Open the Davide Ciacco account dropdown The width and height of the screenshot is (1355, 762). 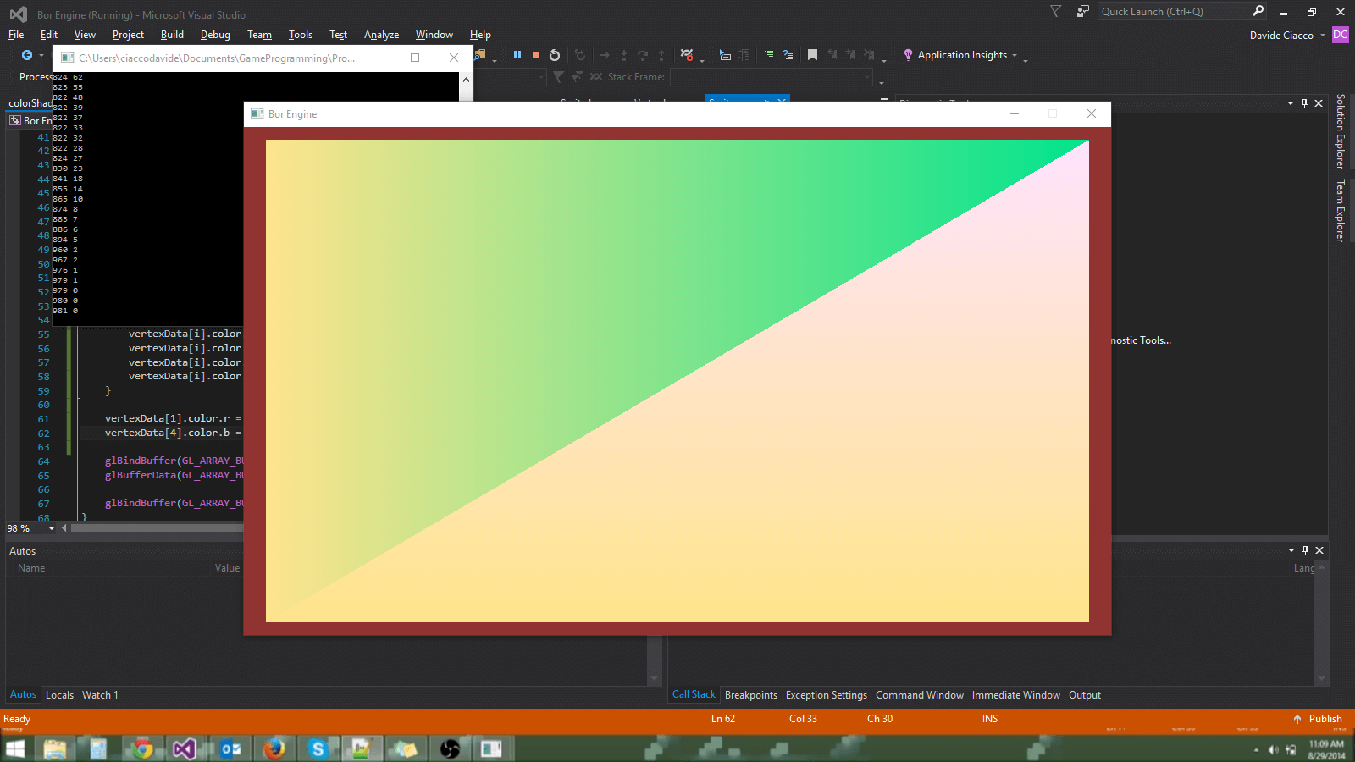click(1286, 36)
